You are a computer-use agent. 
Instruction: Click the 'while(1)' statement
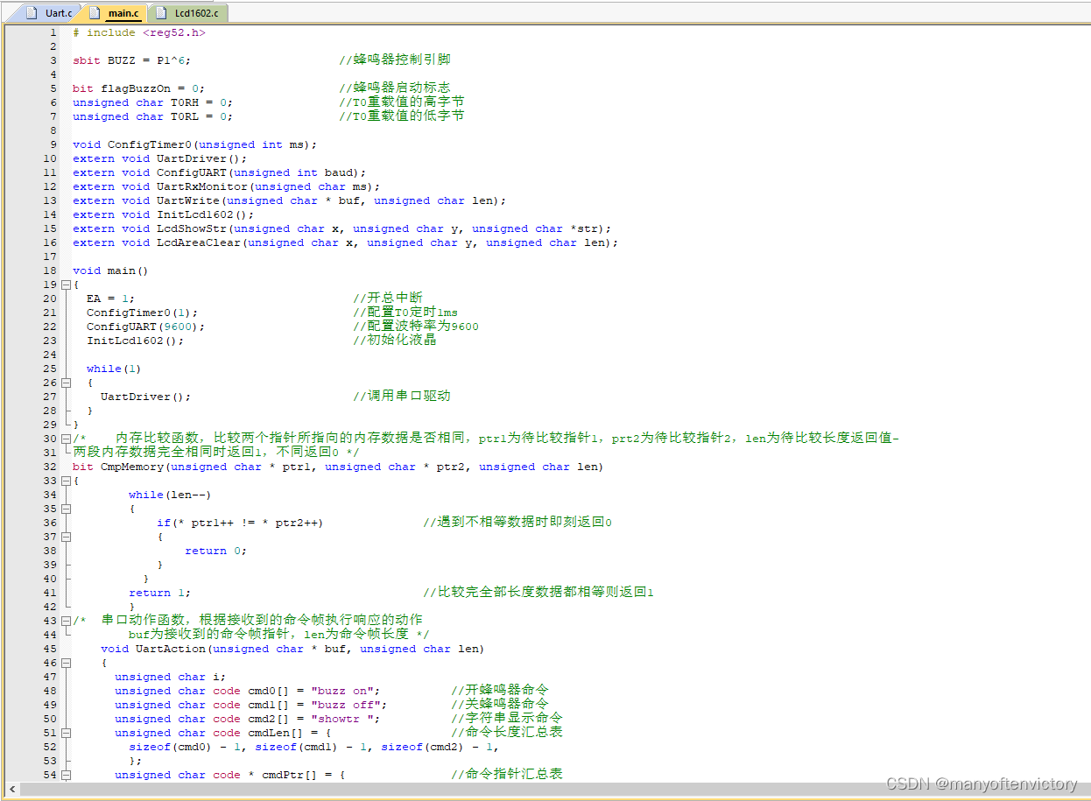pyautogui.click(x=114, y=369)
